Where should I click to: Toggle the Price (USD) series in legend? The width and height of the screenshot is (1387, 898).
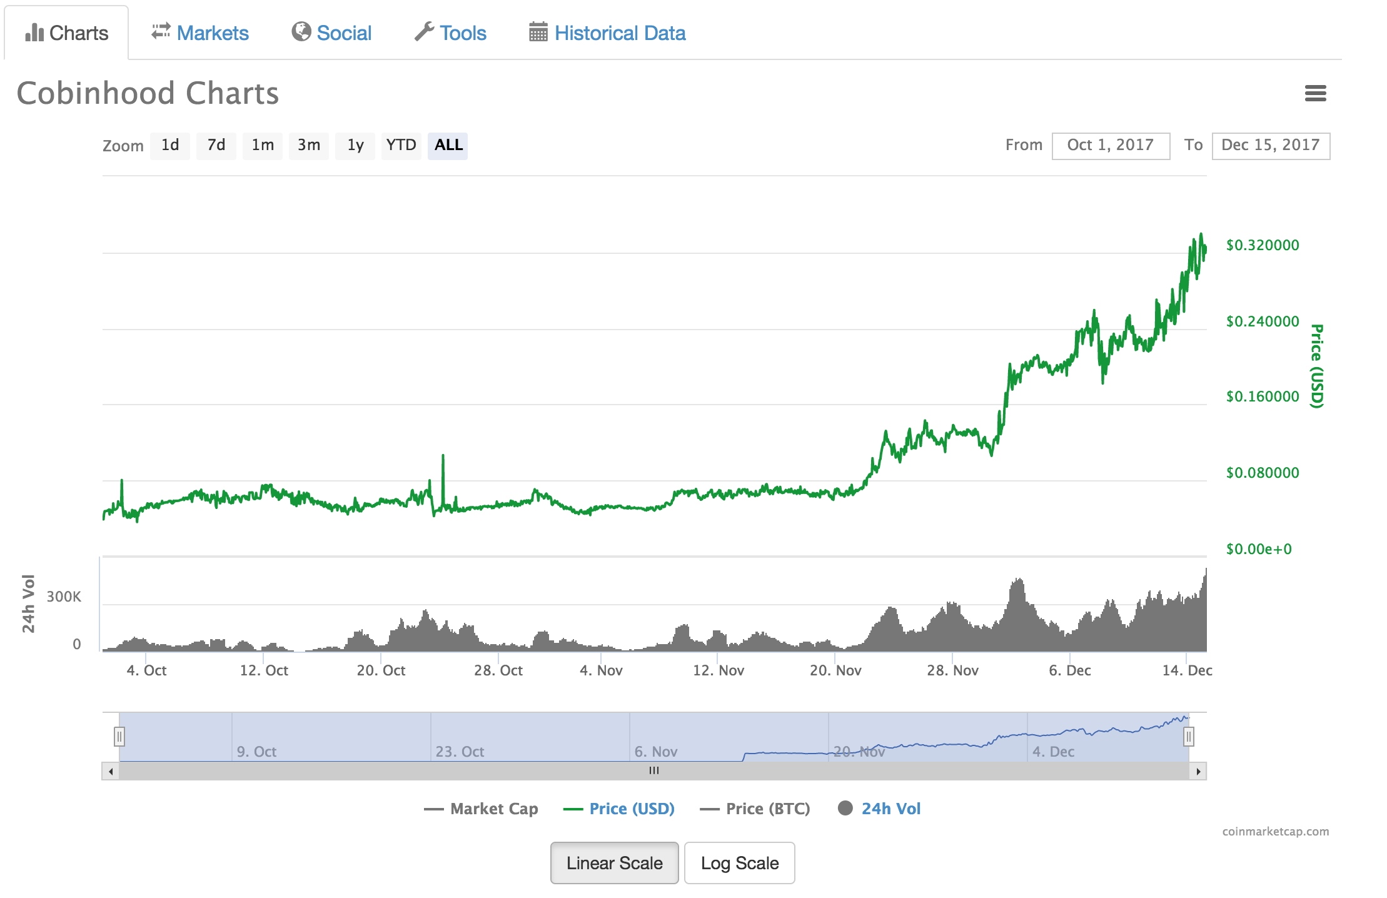coord(619,809)
